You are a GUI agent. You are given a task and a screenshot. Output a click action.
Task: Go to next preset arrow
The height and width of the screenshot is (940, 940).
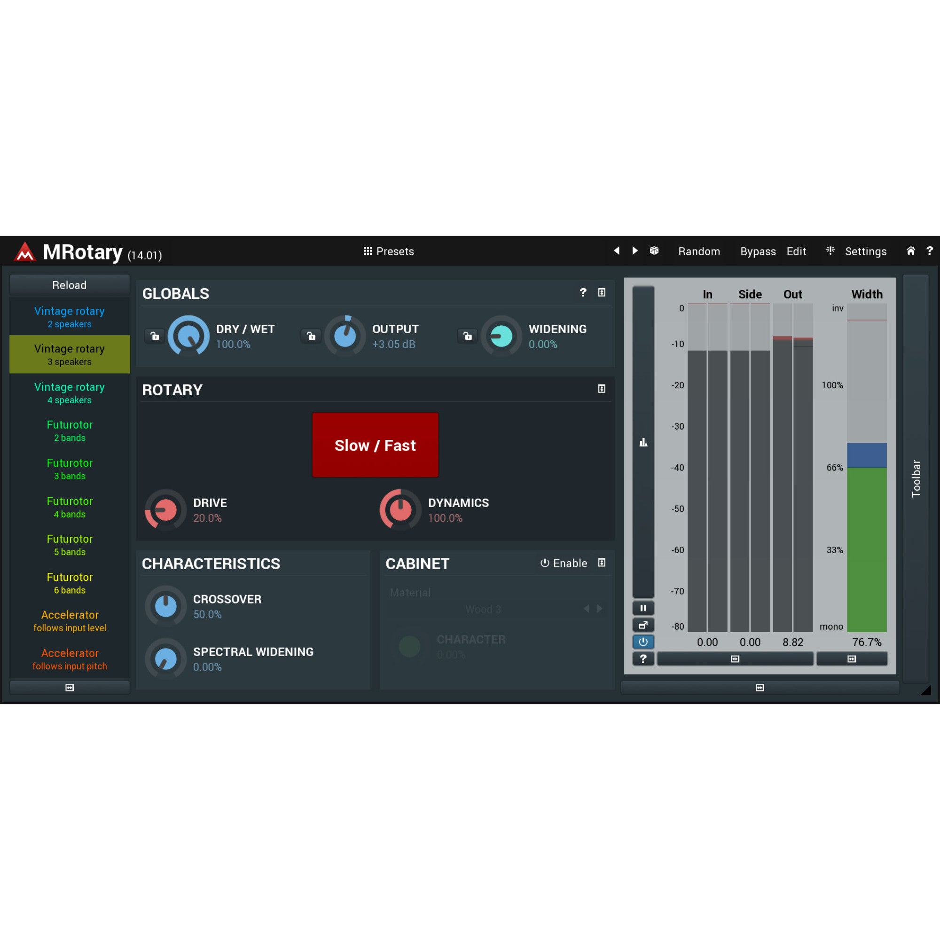tap(635, 251)
